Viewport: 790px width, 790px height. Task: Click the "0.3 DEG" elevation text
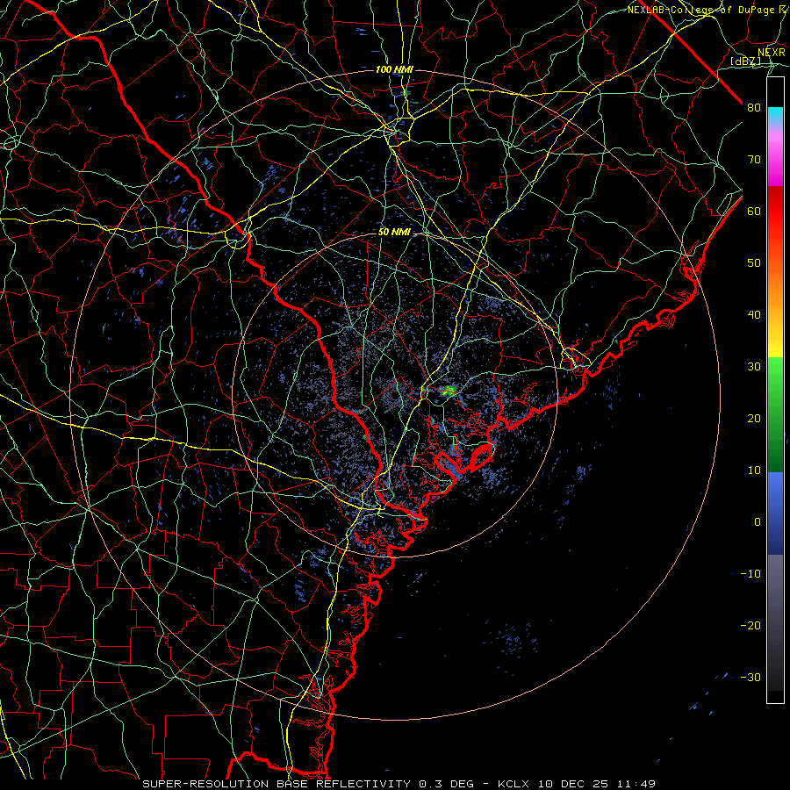[x=447, y=784]
